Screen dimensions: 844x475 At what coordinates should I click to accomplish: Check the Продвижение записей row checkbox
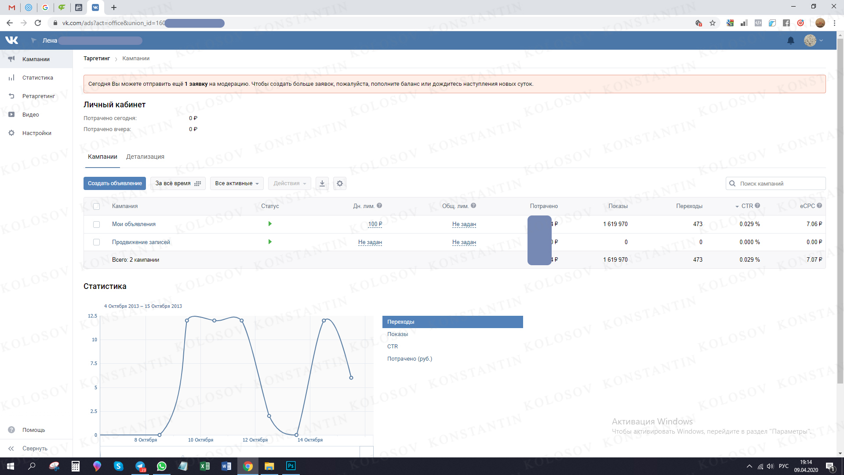point(97,242)
